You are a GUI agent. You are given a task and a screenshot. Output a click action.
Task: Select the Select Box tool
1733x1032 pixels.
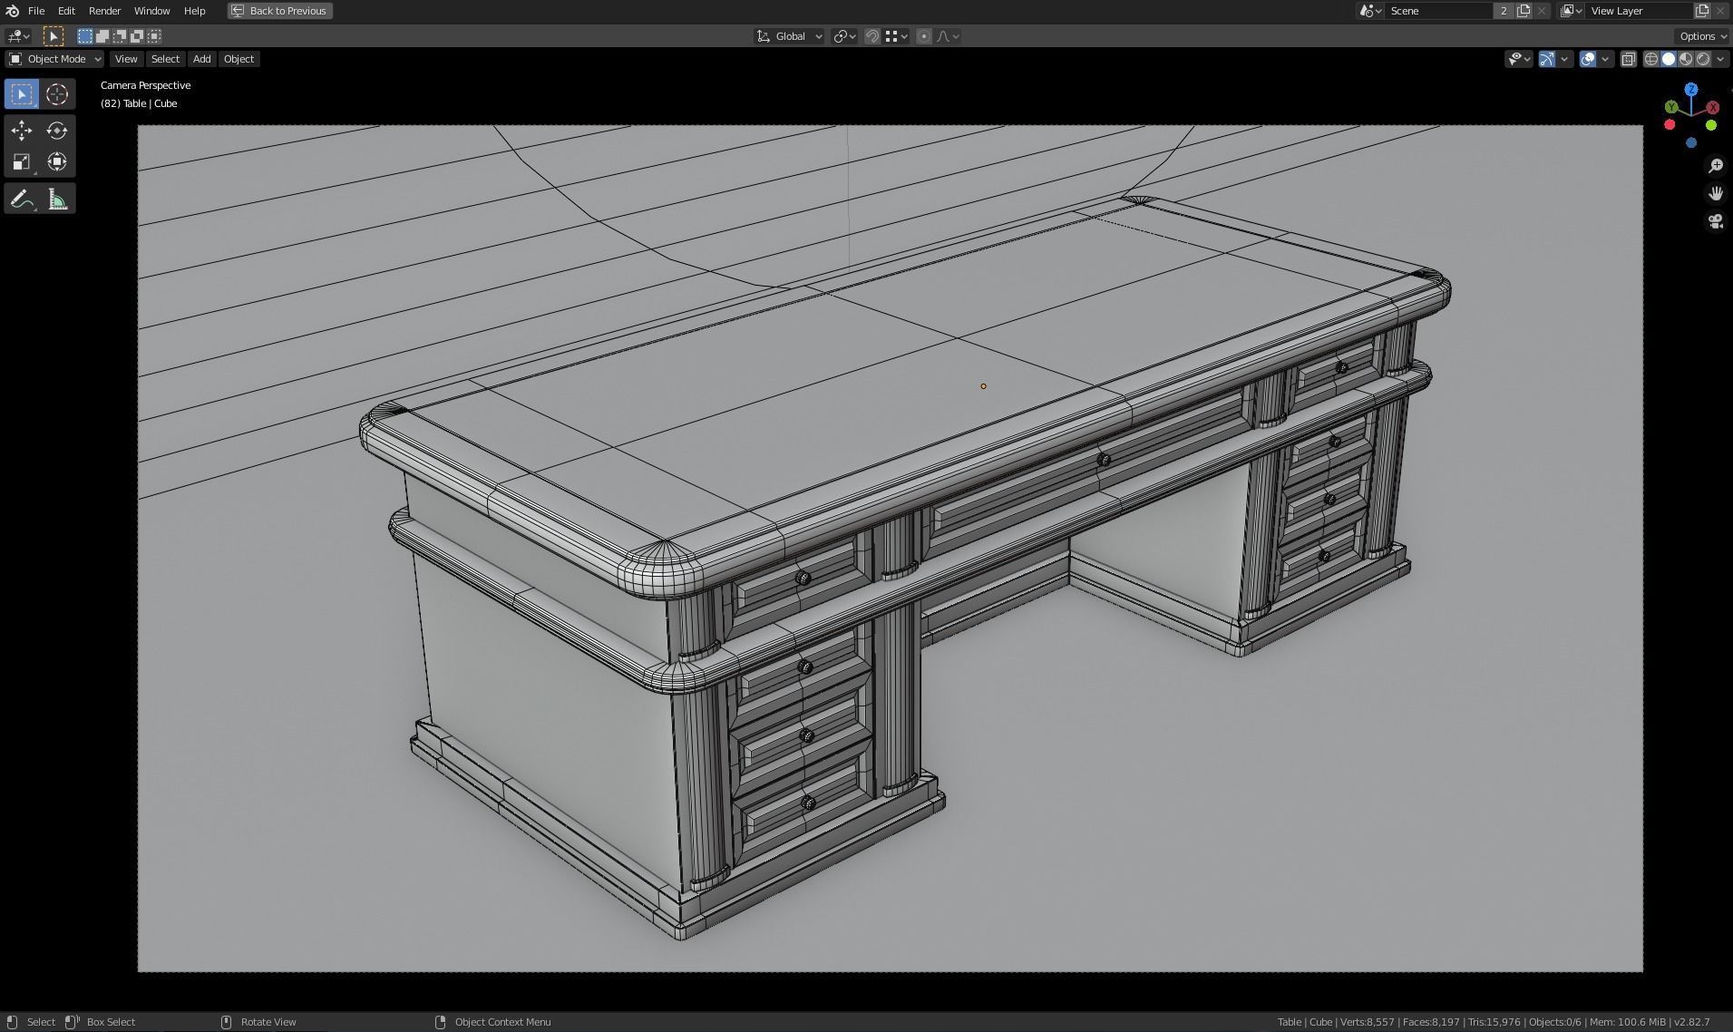click(22, 94)
